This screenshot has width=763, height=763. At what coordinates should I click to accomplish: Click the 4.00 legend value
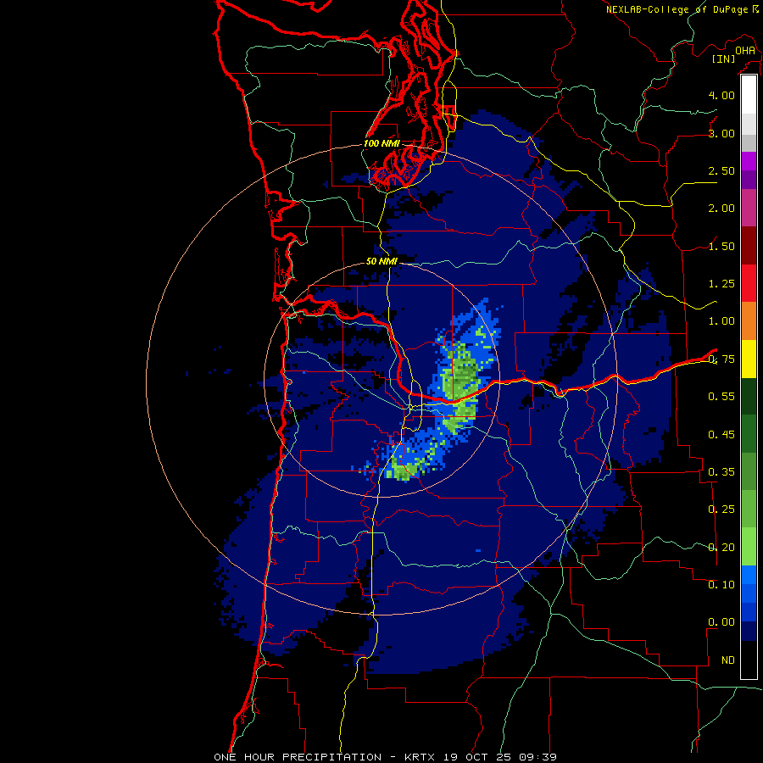(721, 95)
